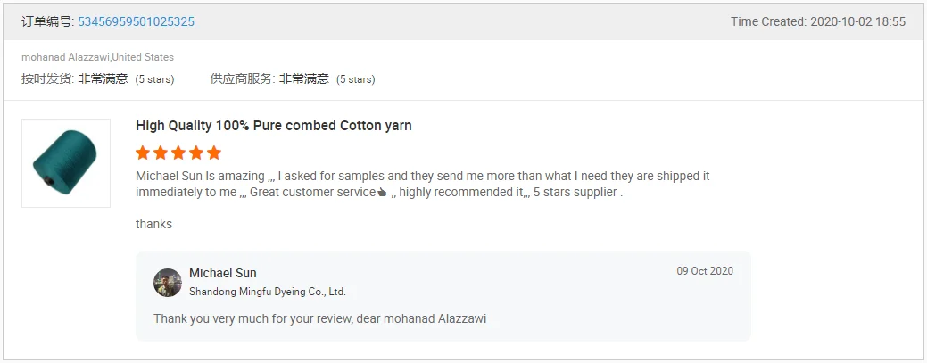
Task: Click the 订单编号 label
Action: point(47,21)
